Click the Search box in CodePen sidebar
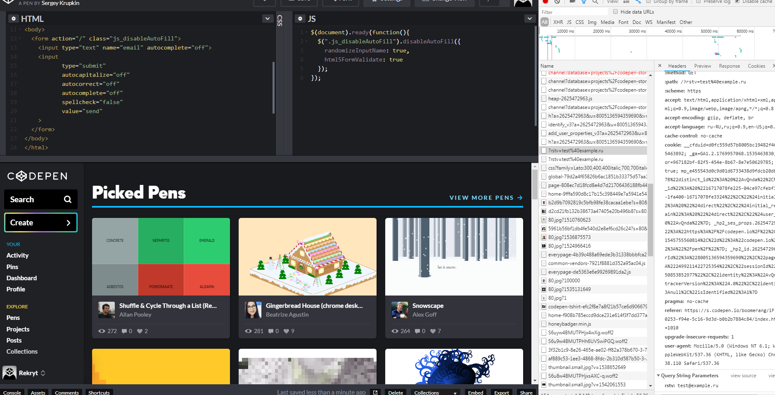 point(41,199)
